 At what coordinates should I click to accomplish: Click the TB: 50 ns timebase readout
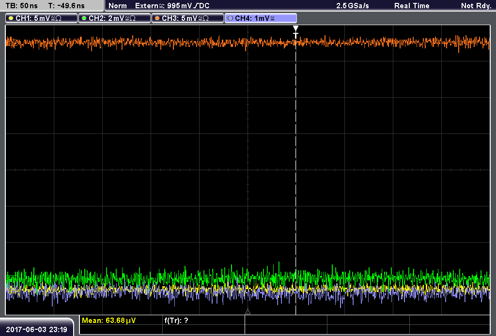coord(21,6)
